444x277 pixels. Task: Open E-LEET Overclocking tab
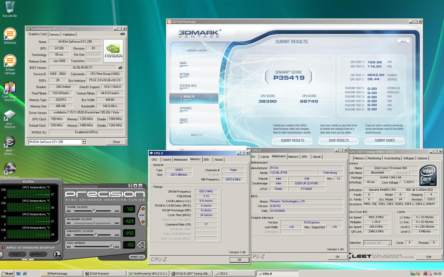(x=392, y=158)
